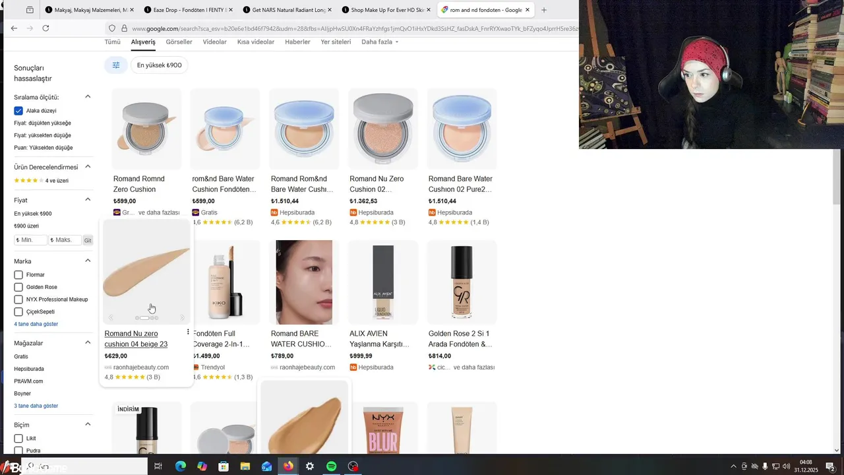Screen dimensions: 844x475
Task: Close the rom and nd fondoten Google tab
Action: (x=527, y=10)
